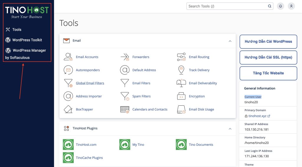Open the Calendars and Contacts link
Image resolution: width=302 pixels, height=167 pixels.
[150, 109]
